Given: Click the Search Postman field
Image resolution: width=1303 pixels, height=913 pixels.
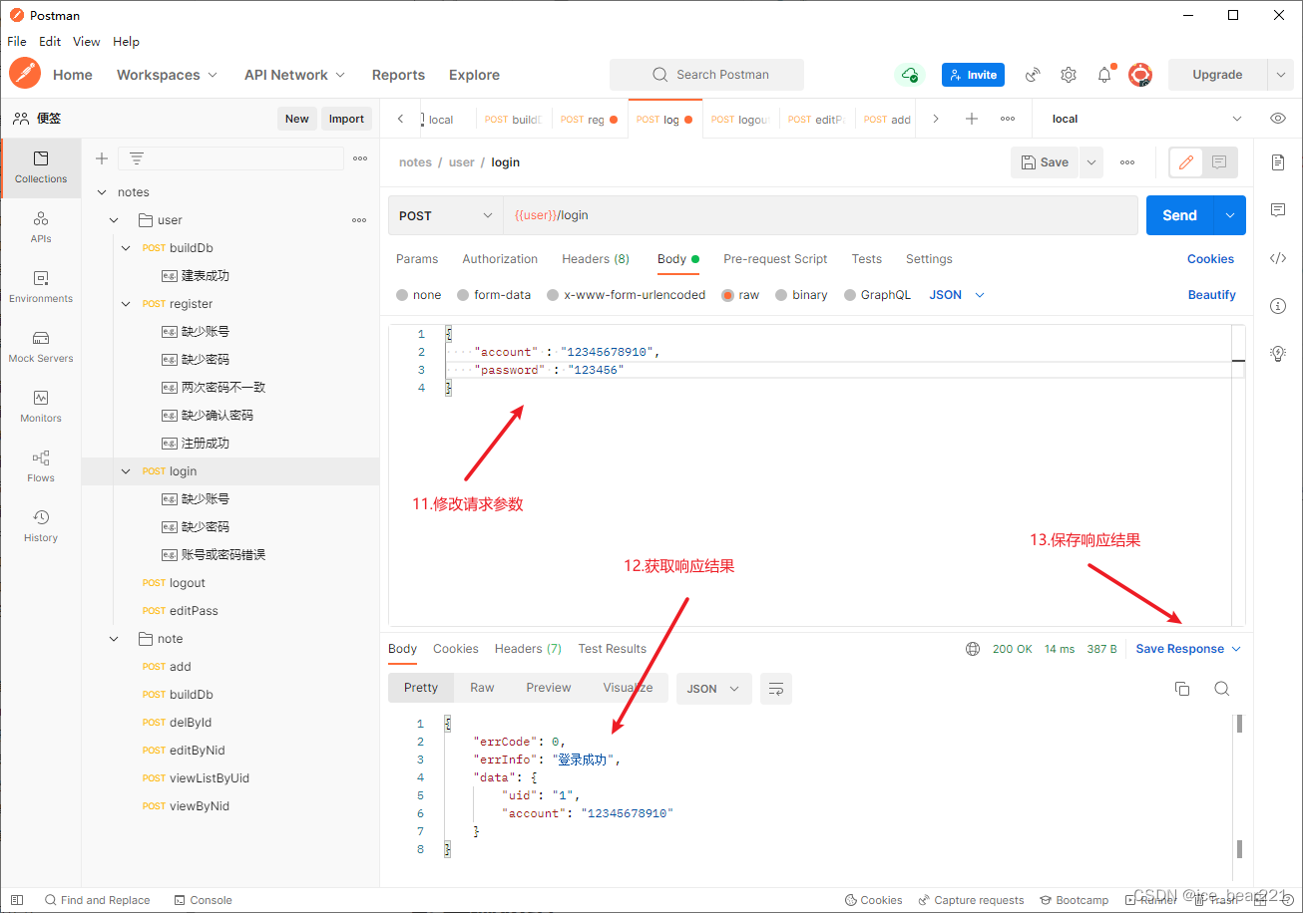Looking at the screenshot, I should pos(706,75).
